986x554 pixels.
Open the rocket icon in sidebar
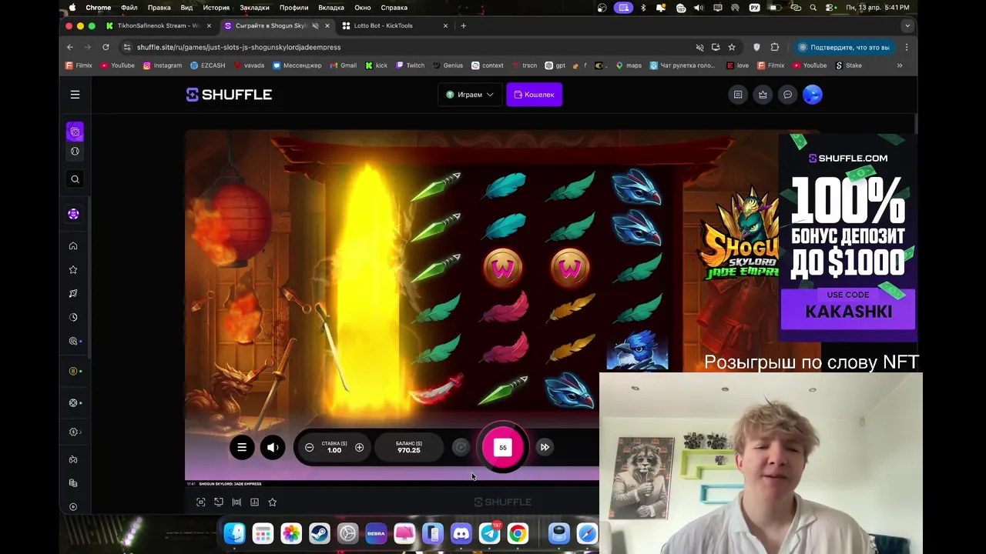click(x=73, y=294)
